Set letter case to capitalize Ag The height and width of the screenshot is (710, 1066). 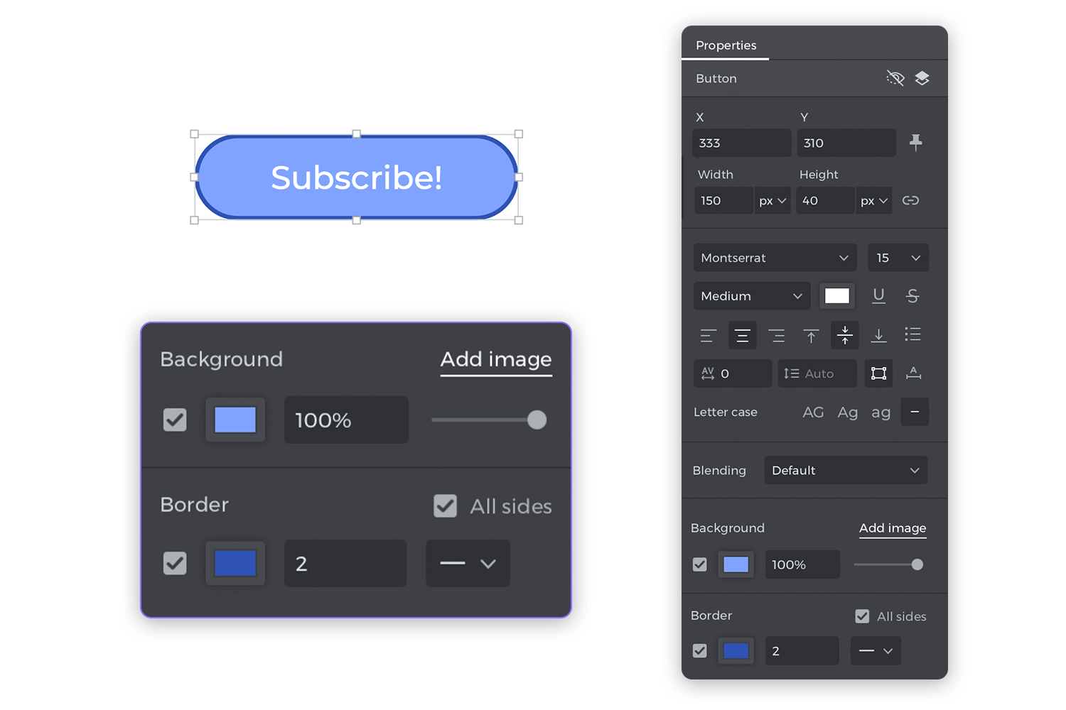(x=847, y=413)
